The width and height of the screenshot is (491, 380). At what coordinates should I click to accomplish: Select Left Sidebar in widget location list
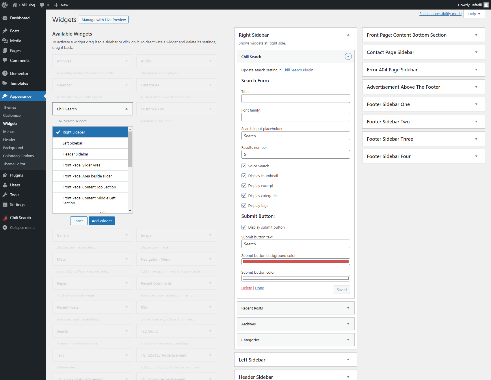pyautogui.click(x=90, y=143)
